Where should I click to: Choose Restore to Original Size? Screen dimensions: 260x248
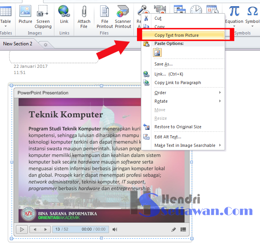click(x=183, y=127)
